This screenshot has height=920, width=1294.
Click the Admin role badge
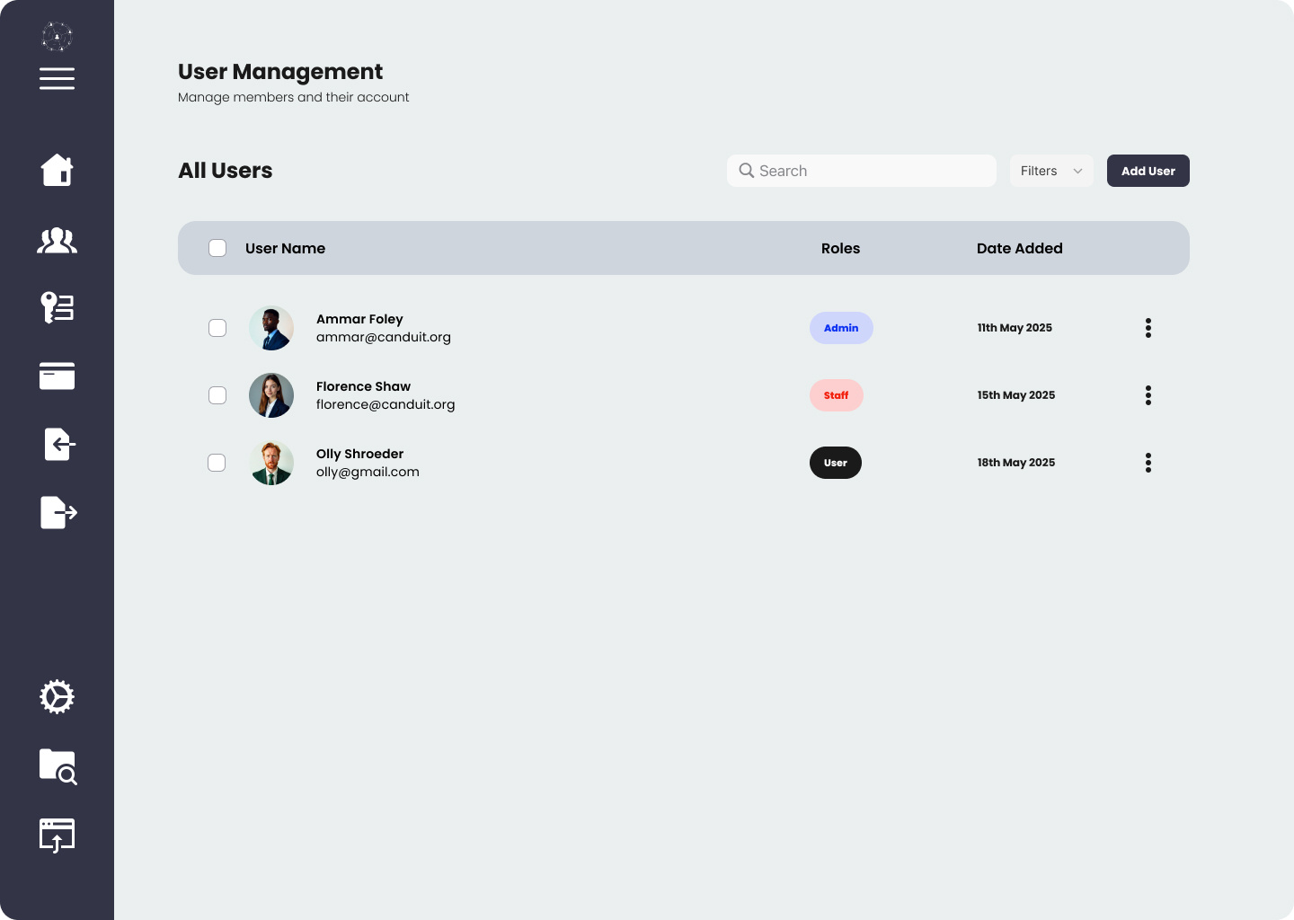[x=841, y=328]
